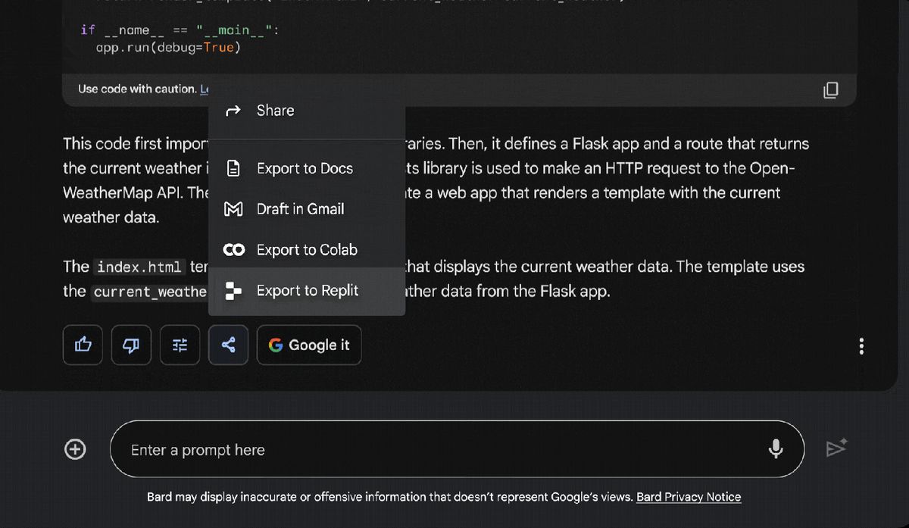Click the send prompt arrow icon
Screen dimensions: 909x528
pos(836,448)
